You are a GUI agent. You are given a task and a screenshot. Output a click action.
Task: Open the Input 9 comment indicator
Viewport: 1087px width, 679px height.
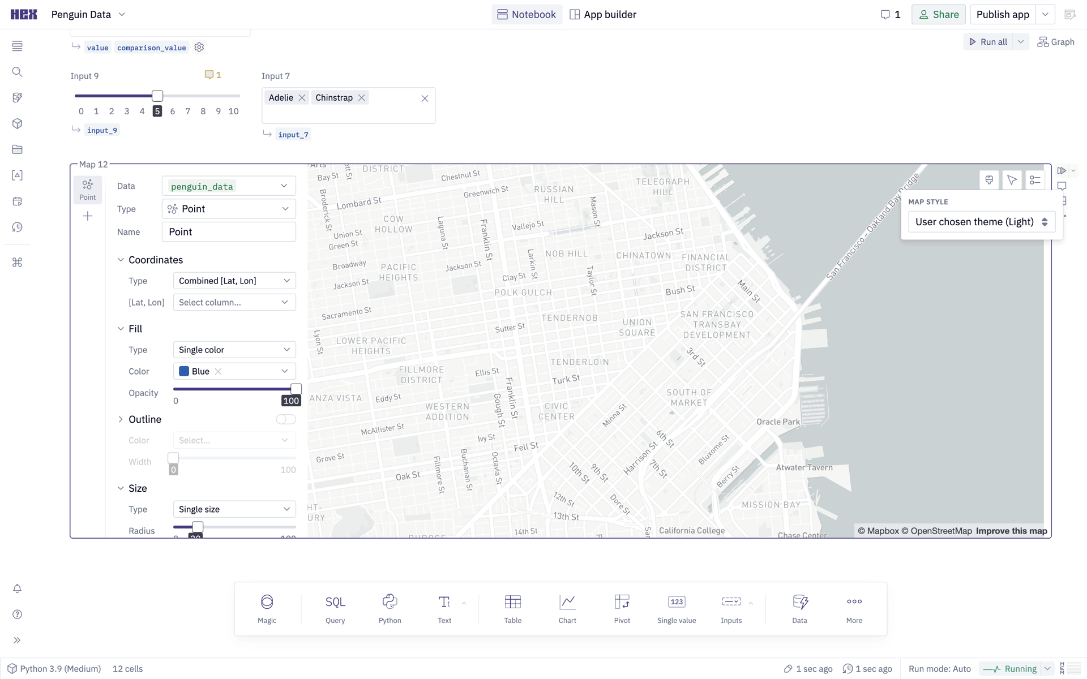pos(213,75)
